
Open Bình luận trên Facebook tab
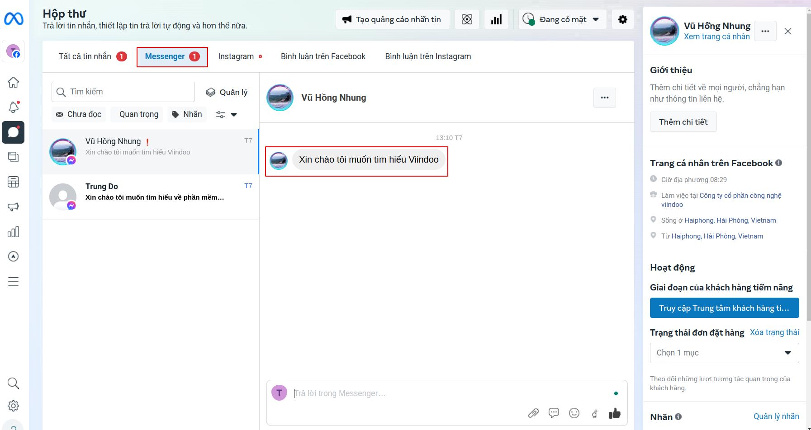[323, 56]
